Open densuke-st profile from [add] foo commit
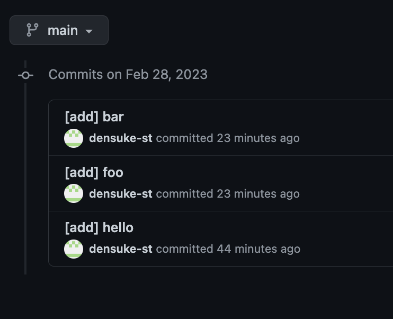This screenshot has width=393, height=319. pyautogui.click(x=121, y=193)
